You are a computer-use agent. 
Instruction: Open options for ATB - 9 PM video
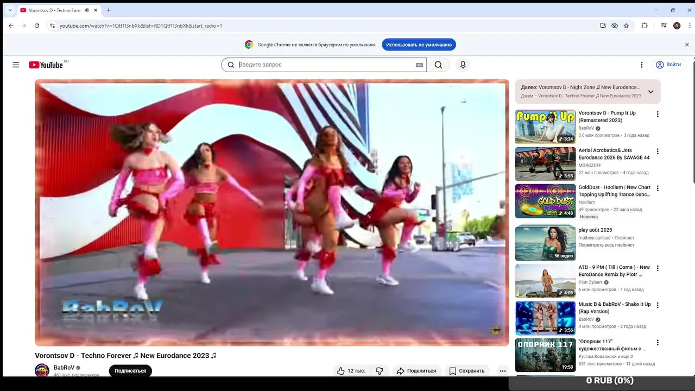[658, 268]
